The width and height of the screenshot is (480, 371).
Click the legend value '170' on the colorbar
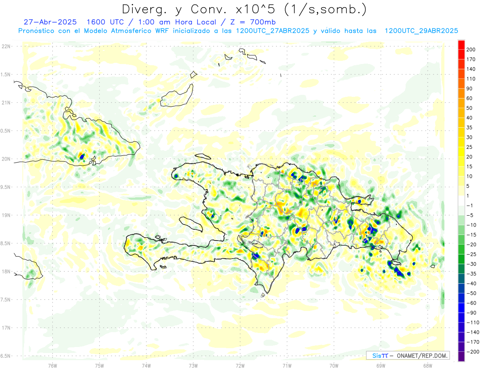coord(471,59)
